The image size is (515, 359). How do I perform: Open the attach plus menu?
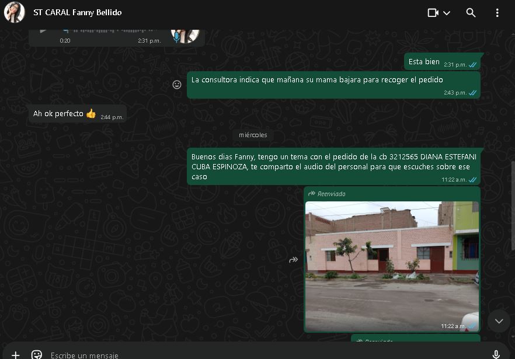[x=16, y=354]
